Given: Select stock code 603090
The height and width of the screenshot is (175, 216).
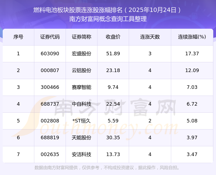Looking at the screenshot, I should coord(50,54).
